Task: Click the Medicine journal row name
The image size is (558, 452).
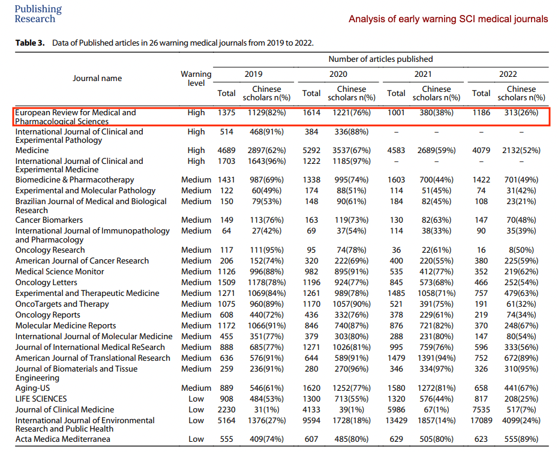Action: click(32, 150)
